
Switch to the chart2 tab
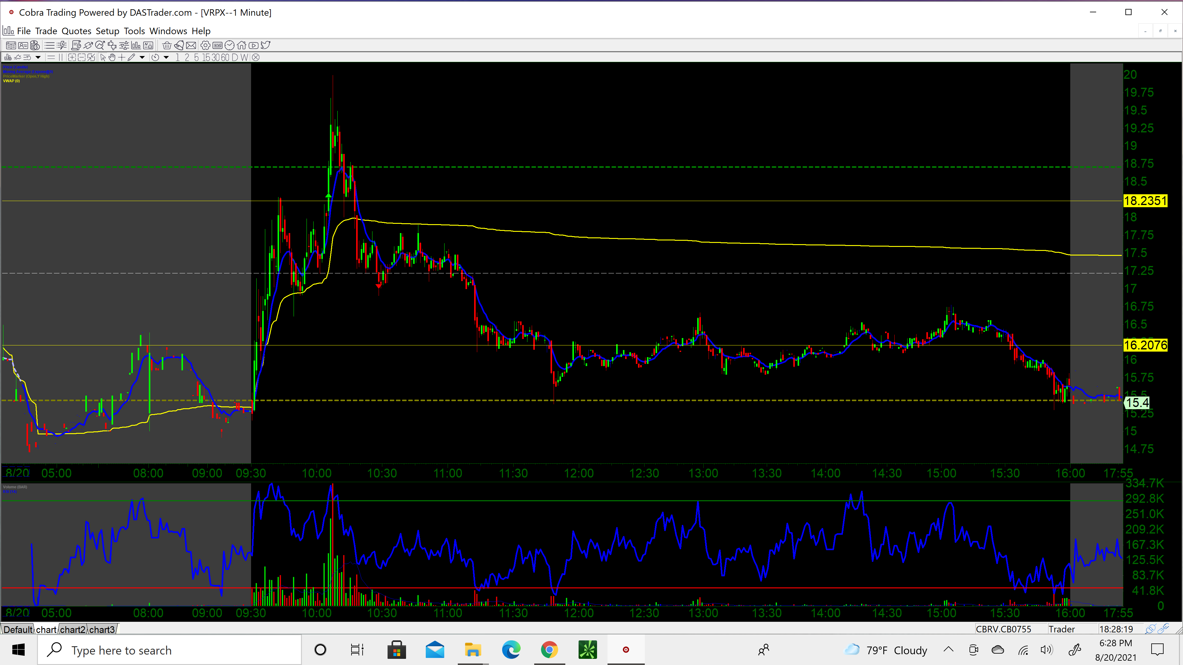pos(73,629)
